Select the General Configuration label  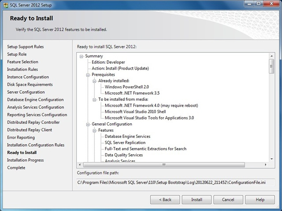pyautogui.click(x=112, y=124)
